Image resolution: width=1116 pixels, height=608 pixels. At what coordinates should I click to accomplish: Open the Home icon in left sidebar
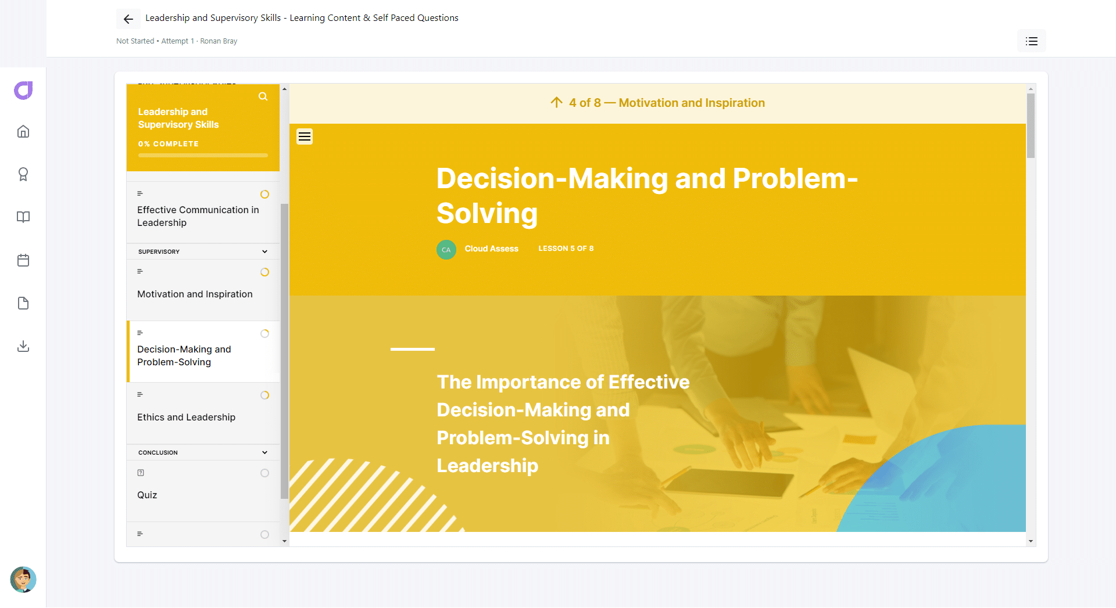click(23, 131)
